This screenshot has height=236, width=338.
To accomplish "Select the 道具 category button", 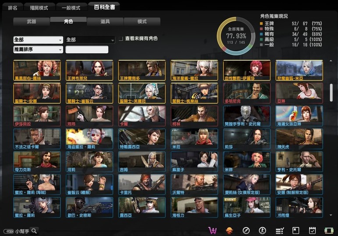I will pyautogui.click(x=105, y=21).
